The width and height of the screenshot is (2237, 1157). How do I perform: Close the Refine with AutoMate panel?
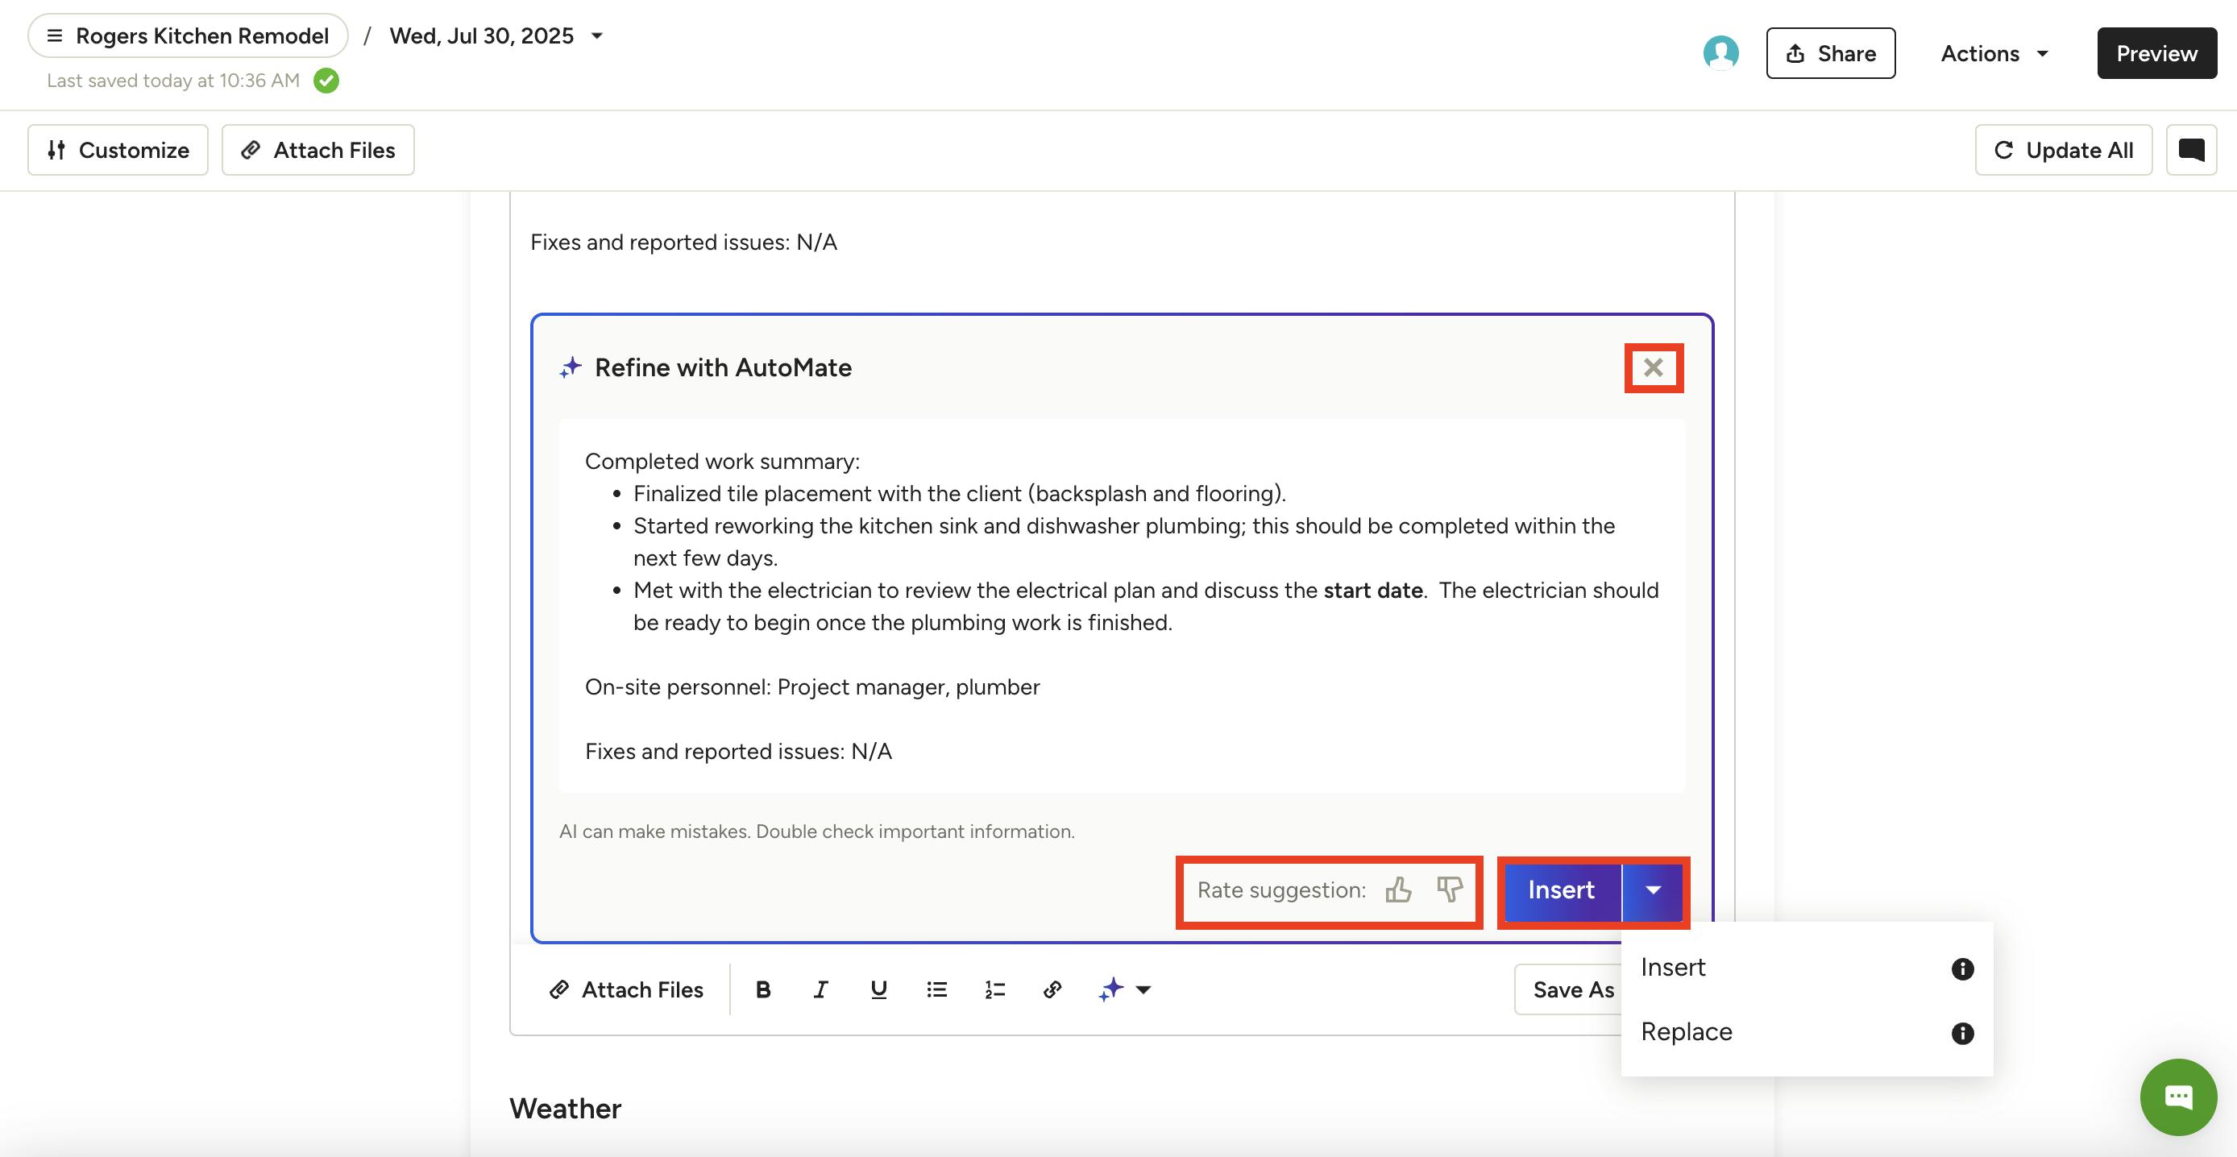pyautogui.click(x=1653, y=368)
